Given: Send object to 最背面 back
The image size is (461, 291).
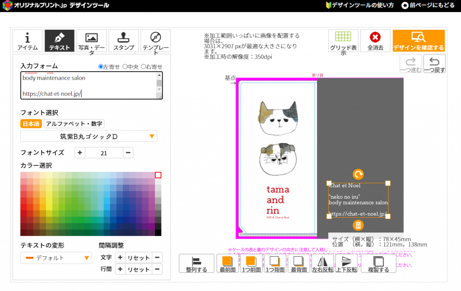Looking at the screenshot, I should 299,264.
